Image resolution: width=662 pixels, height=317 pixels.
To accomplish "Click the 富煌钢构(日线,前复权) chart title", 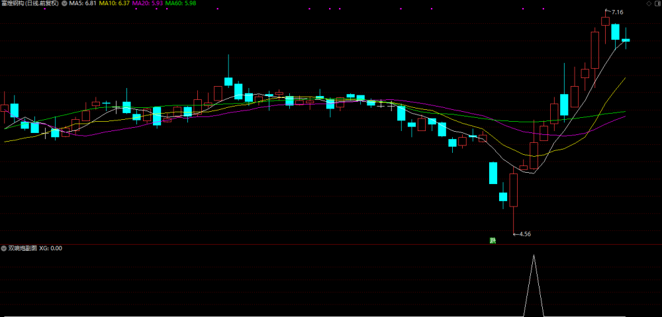I will [30, 3].
